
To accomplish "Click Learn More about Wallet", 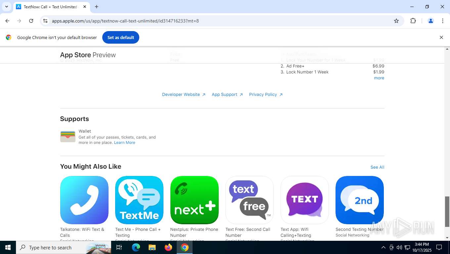I will click(124, 143).
